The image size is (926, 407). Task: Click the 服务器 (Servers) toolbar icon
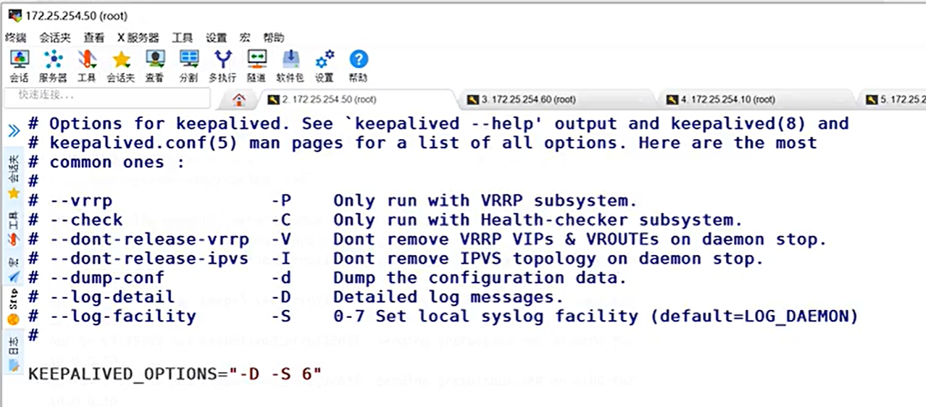pos(52,66)
